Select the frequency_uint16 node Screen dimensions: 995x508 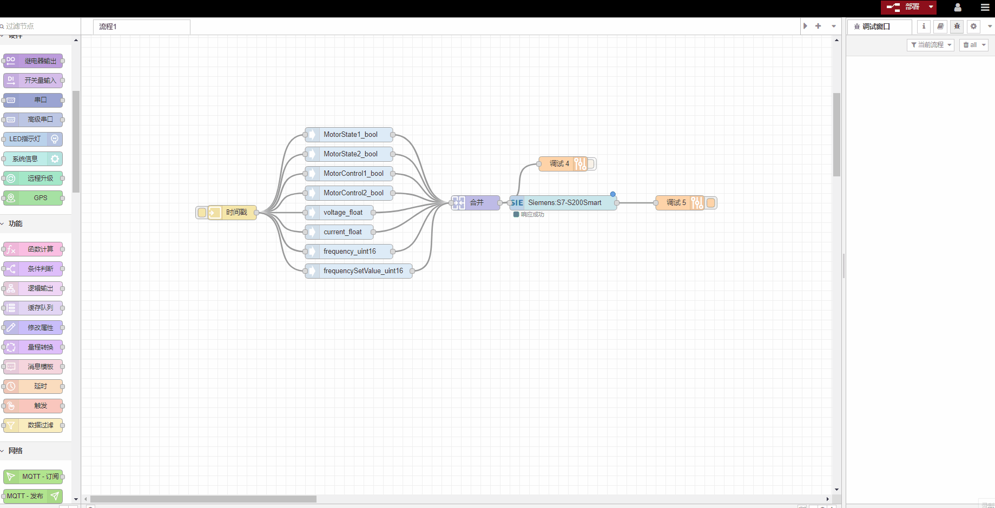click(349, 252)
